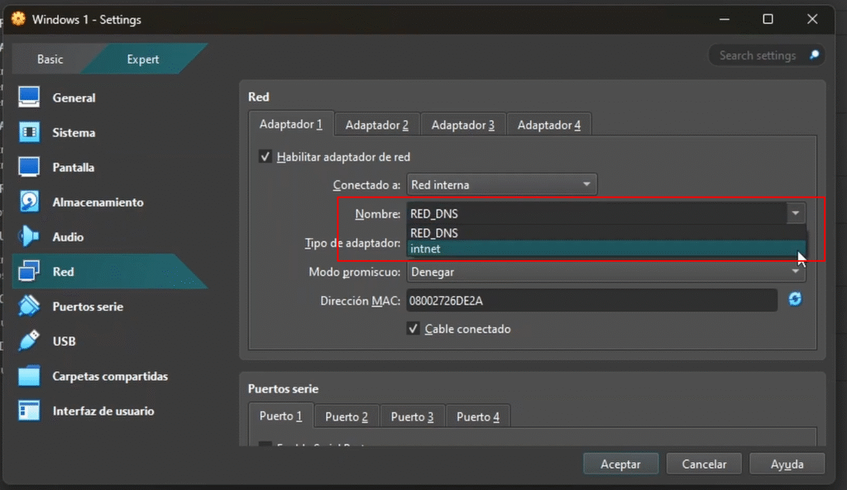Switch to the Adaptador 2 tab
Image resolution: width=847 pixels, height=490 pixels.
pyautogui.click(x=376, y=125)
